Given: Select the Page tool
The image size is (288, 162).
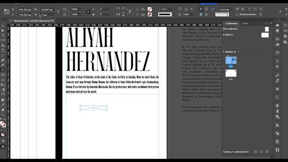Looking at the screenshot, I should 3,35.
